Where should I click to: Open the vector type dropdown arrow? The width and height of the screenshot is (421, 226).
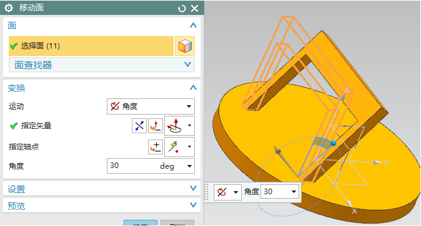point(189,126)
